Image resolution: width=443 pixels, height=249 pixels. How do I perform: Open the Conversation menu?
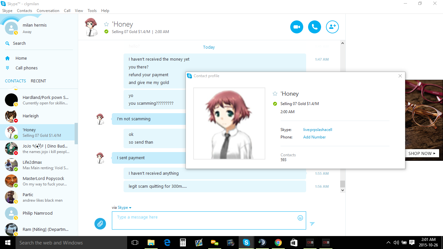[x=48, y=11]
